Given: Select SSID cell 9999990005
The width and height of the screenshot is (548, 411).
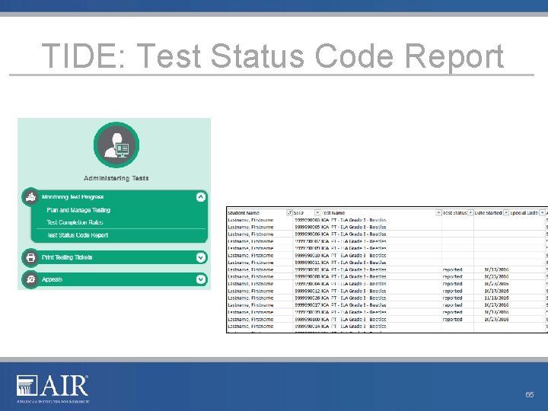Looking at the screenshot, I should pyautogui.click(x=307, y=227).
